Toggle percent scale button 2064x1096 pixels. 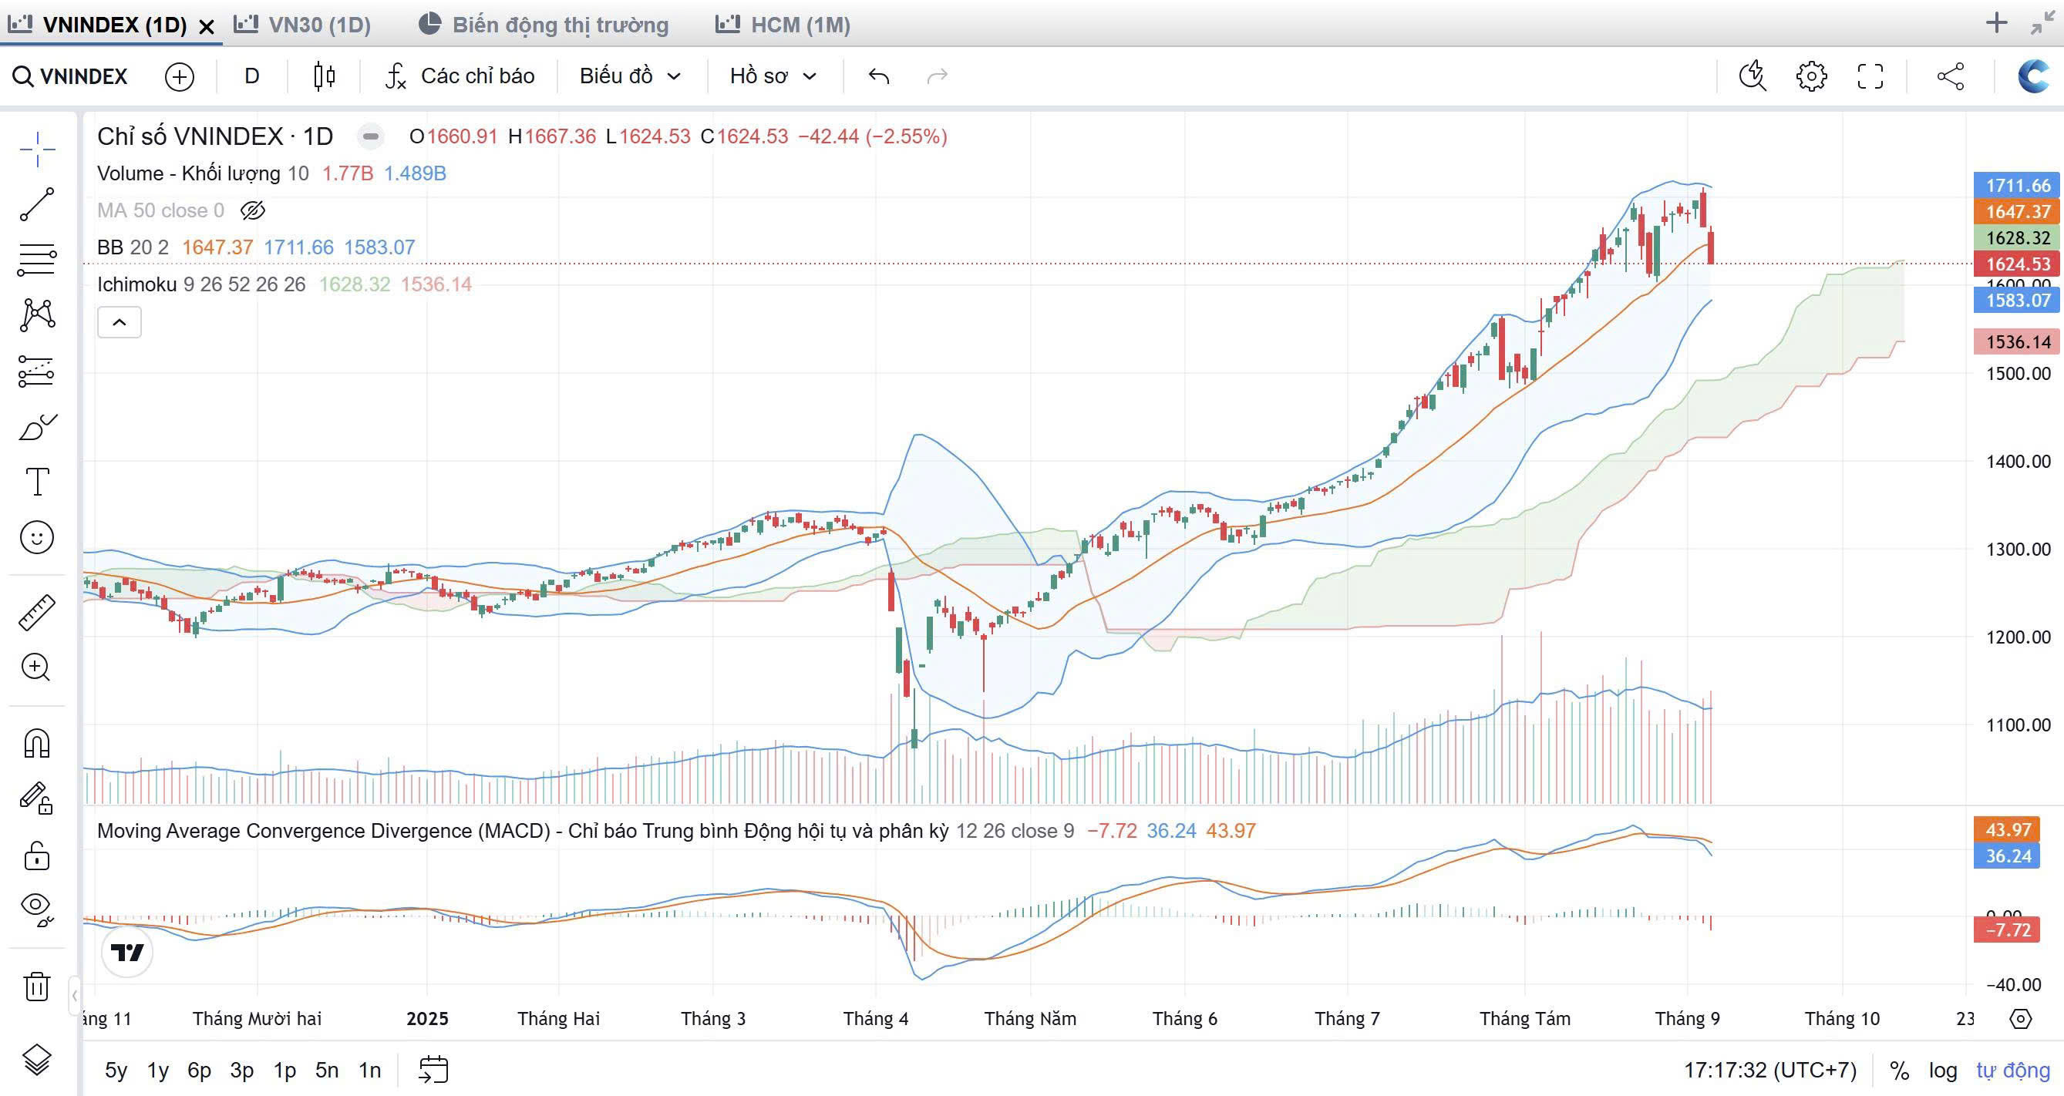1899,1071
